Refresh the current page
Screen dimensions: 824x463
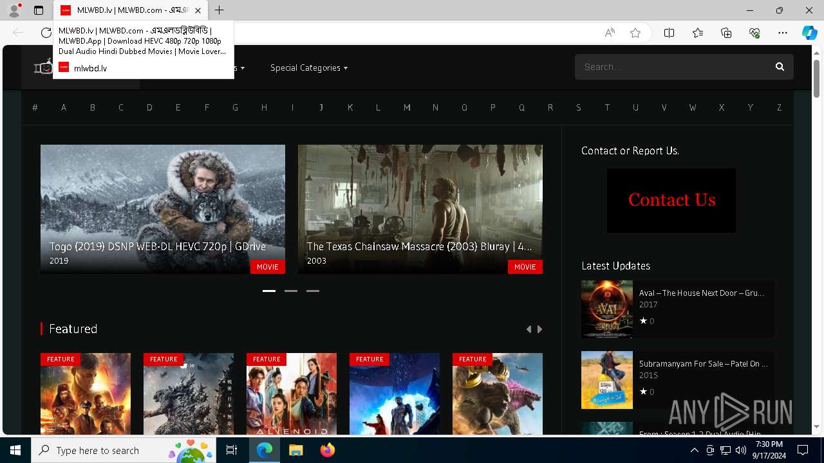(x=46, y=33)
